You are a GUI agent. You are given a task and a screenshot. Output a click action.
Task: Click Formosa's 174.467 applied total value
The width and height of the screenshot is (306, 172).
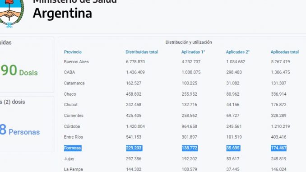click(278, 148)
